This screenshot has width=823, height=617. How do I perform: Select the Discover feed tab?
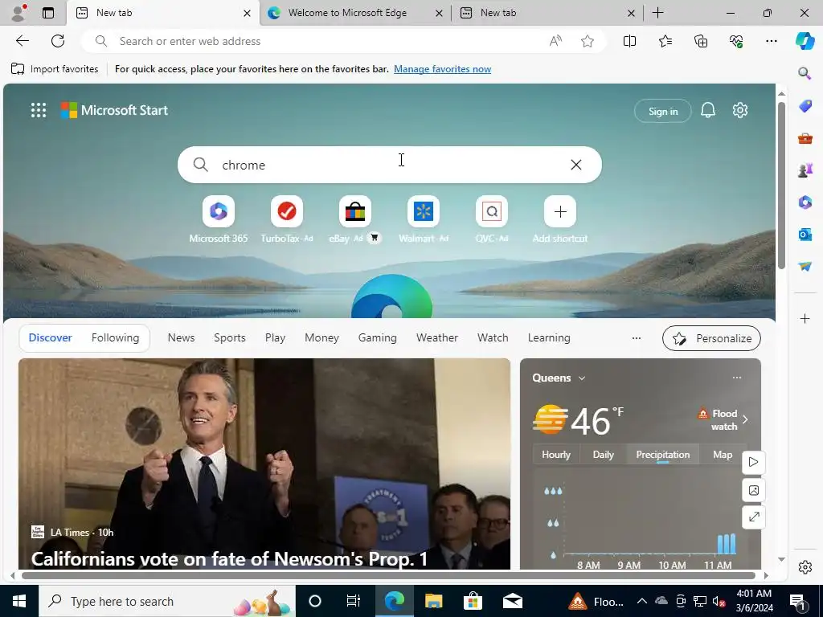(50, 338)
